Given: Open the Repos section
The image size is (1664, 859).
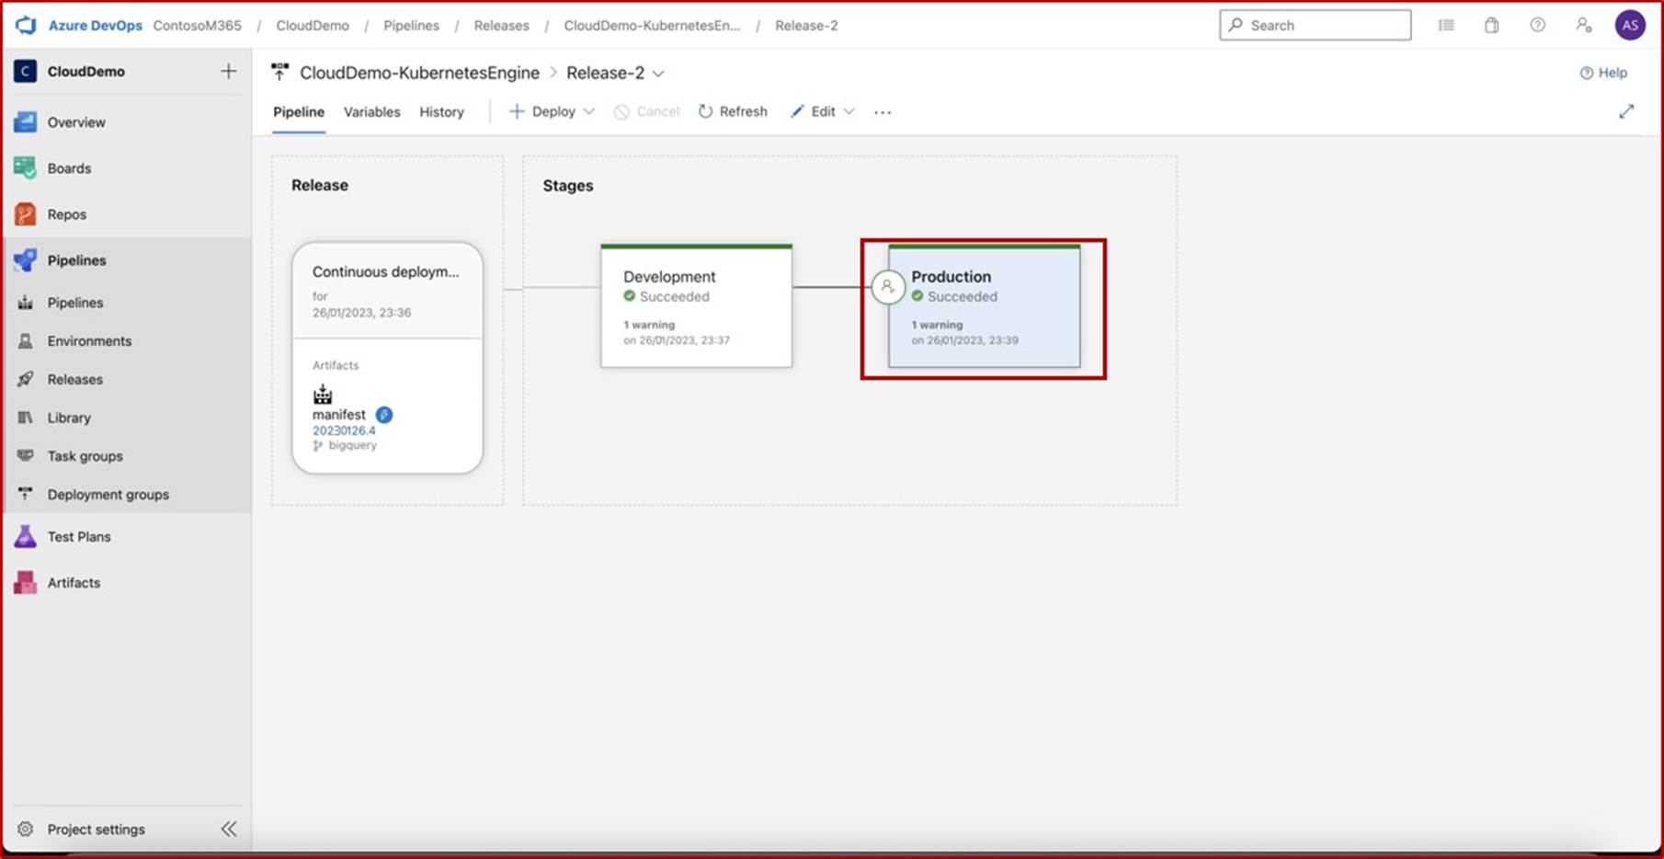Looking at the screenshot, I should pos(66,213).
